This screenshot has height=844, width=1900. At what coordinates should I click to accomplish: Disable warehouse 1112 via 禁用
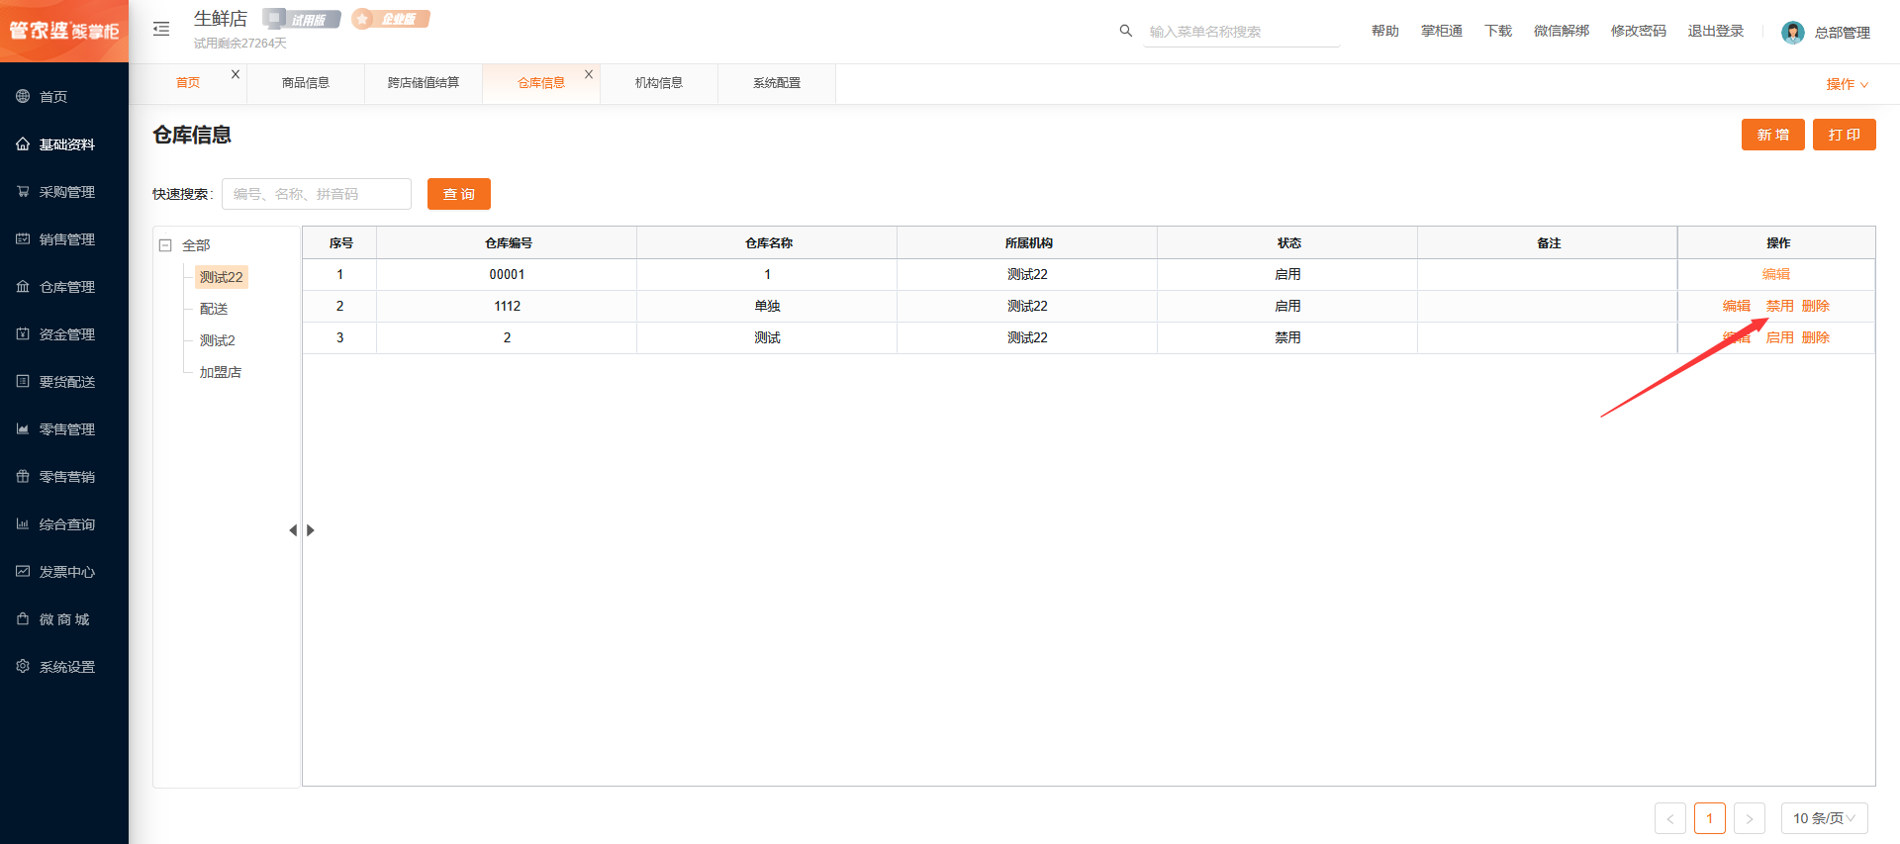1779,306
